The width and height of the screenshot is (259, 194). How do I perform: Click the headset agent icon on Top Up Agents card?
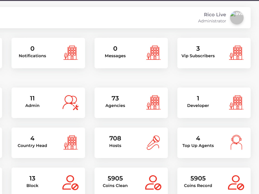(x=236, y=142)
